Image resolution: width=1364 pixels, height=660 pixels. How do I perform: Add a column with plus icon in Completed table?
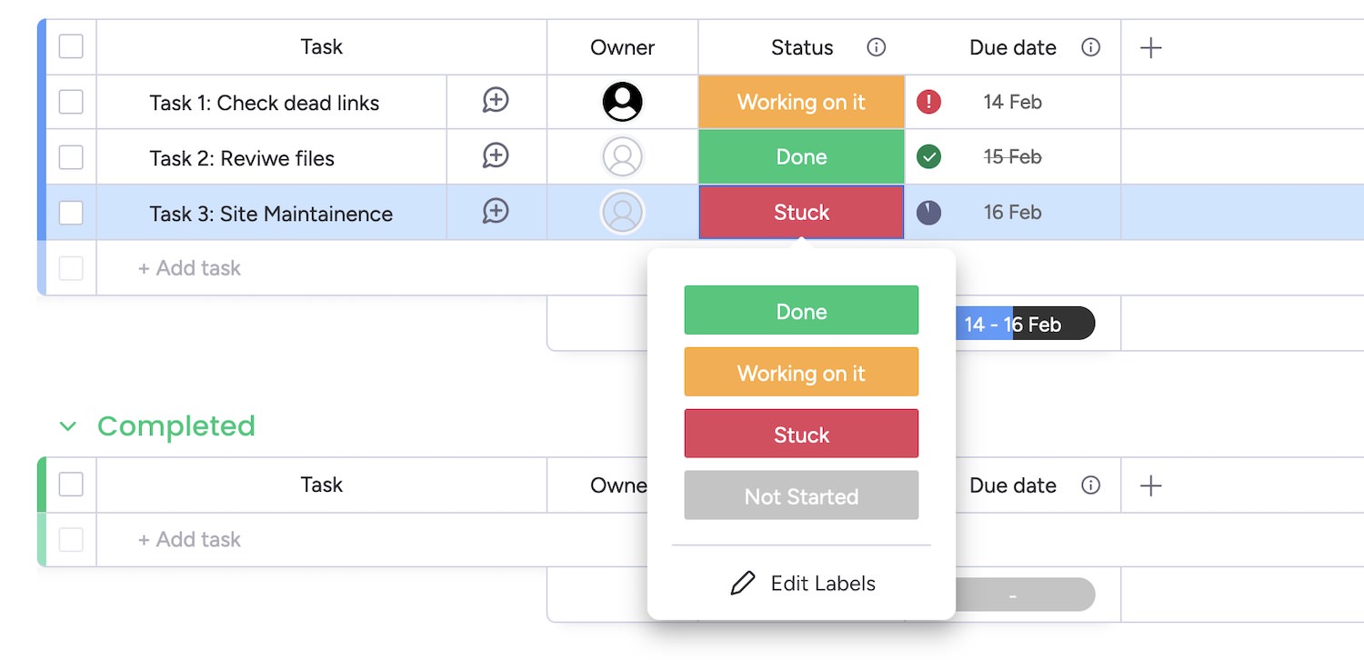coord(1151,485)
